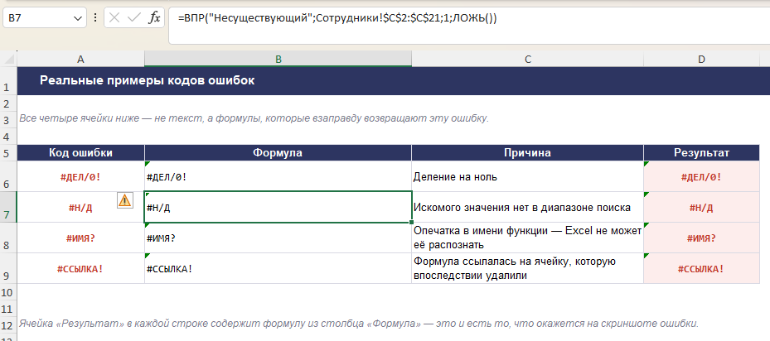
Task: Select red #ДЕЛ/0! cell in column A
Action: coord(81,176)
